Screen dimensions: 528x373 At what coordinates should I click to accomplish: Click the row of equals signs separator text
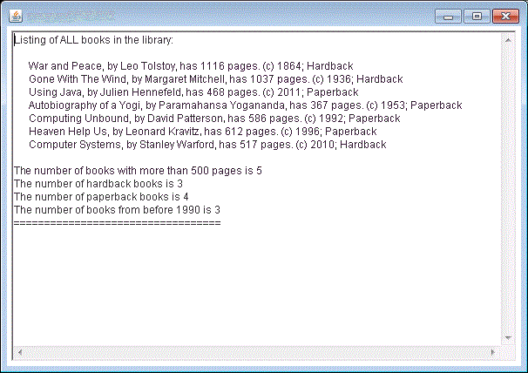[x=118, y=223]
